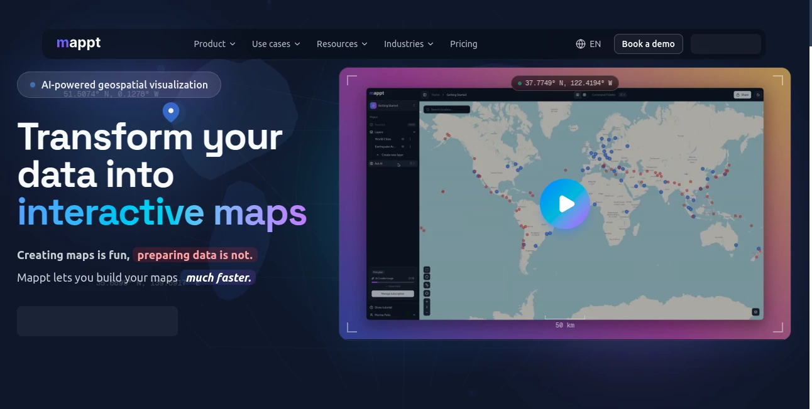Click the map settings icon at map corner
Viewport: 812px width, 409px height.
coord(755,312)
